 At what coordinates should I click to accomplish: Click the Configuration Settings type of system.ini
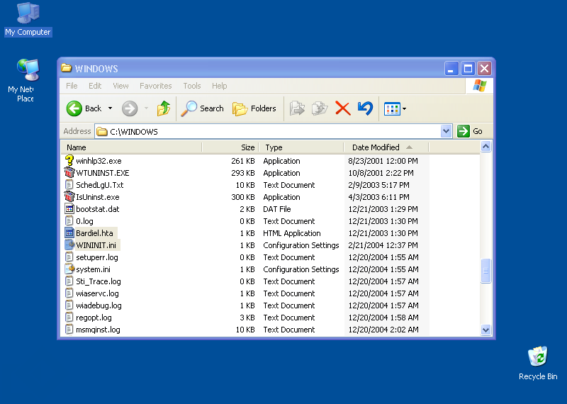coord(301,269)
